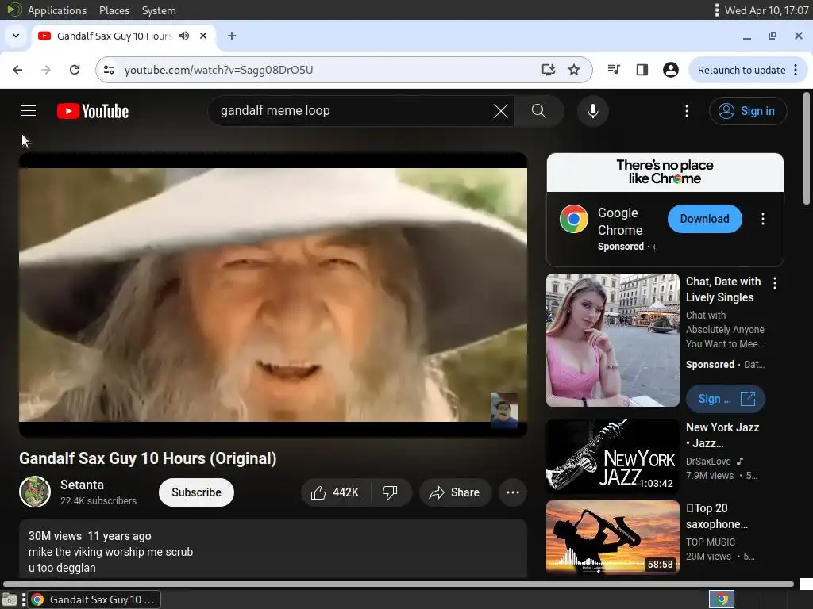The height and width of the screenshot is (609, 813).
Task: Open media controls icon in Chrome toolbar
Action: tap(614, 70)
